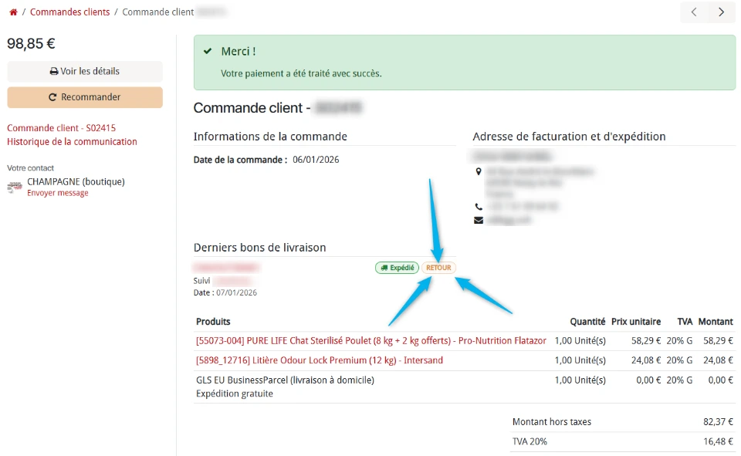This screenshot has height=456, width=741.
Task: Jump to Historique de la communication
Action: [72, 142]
